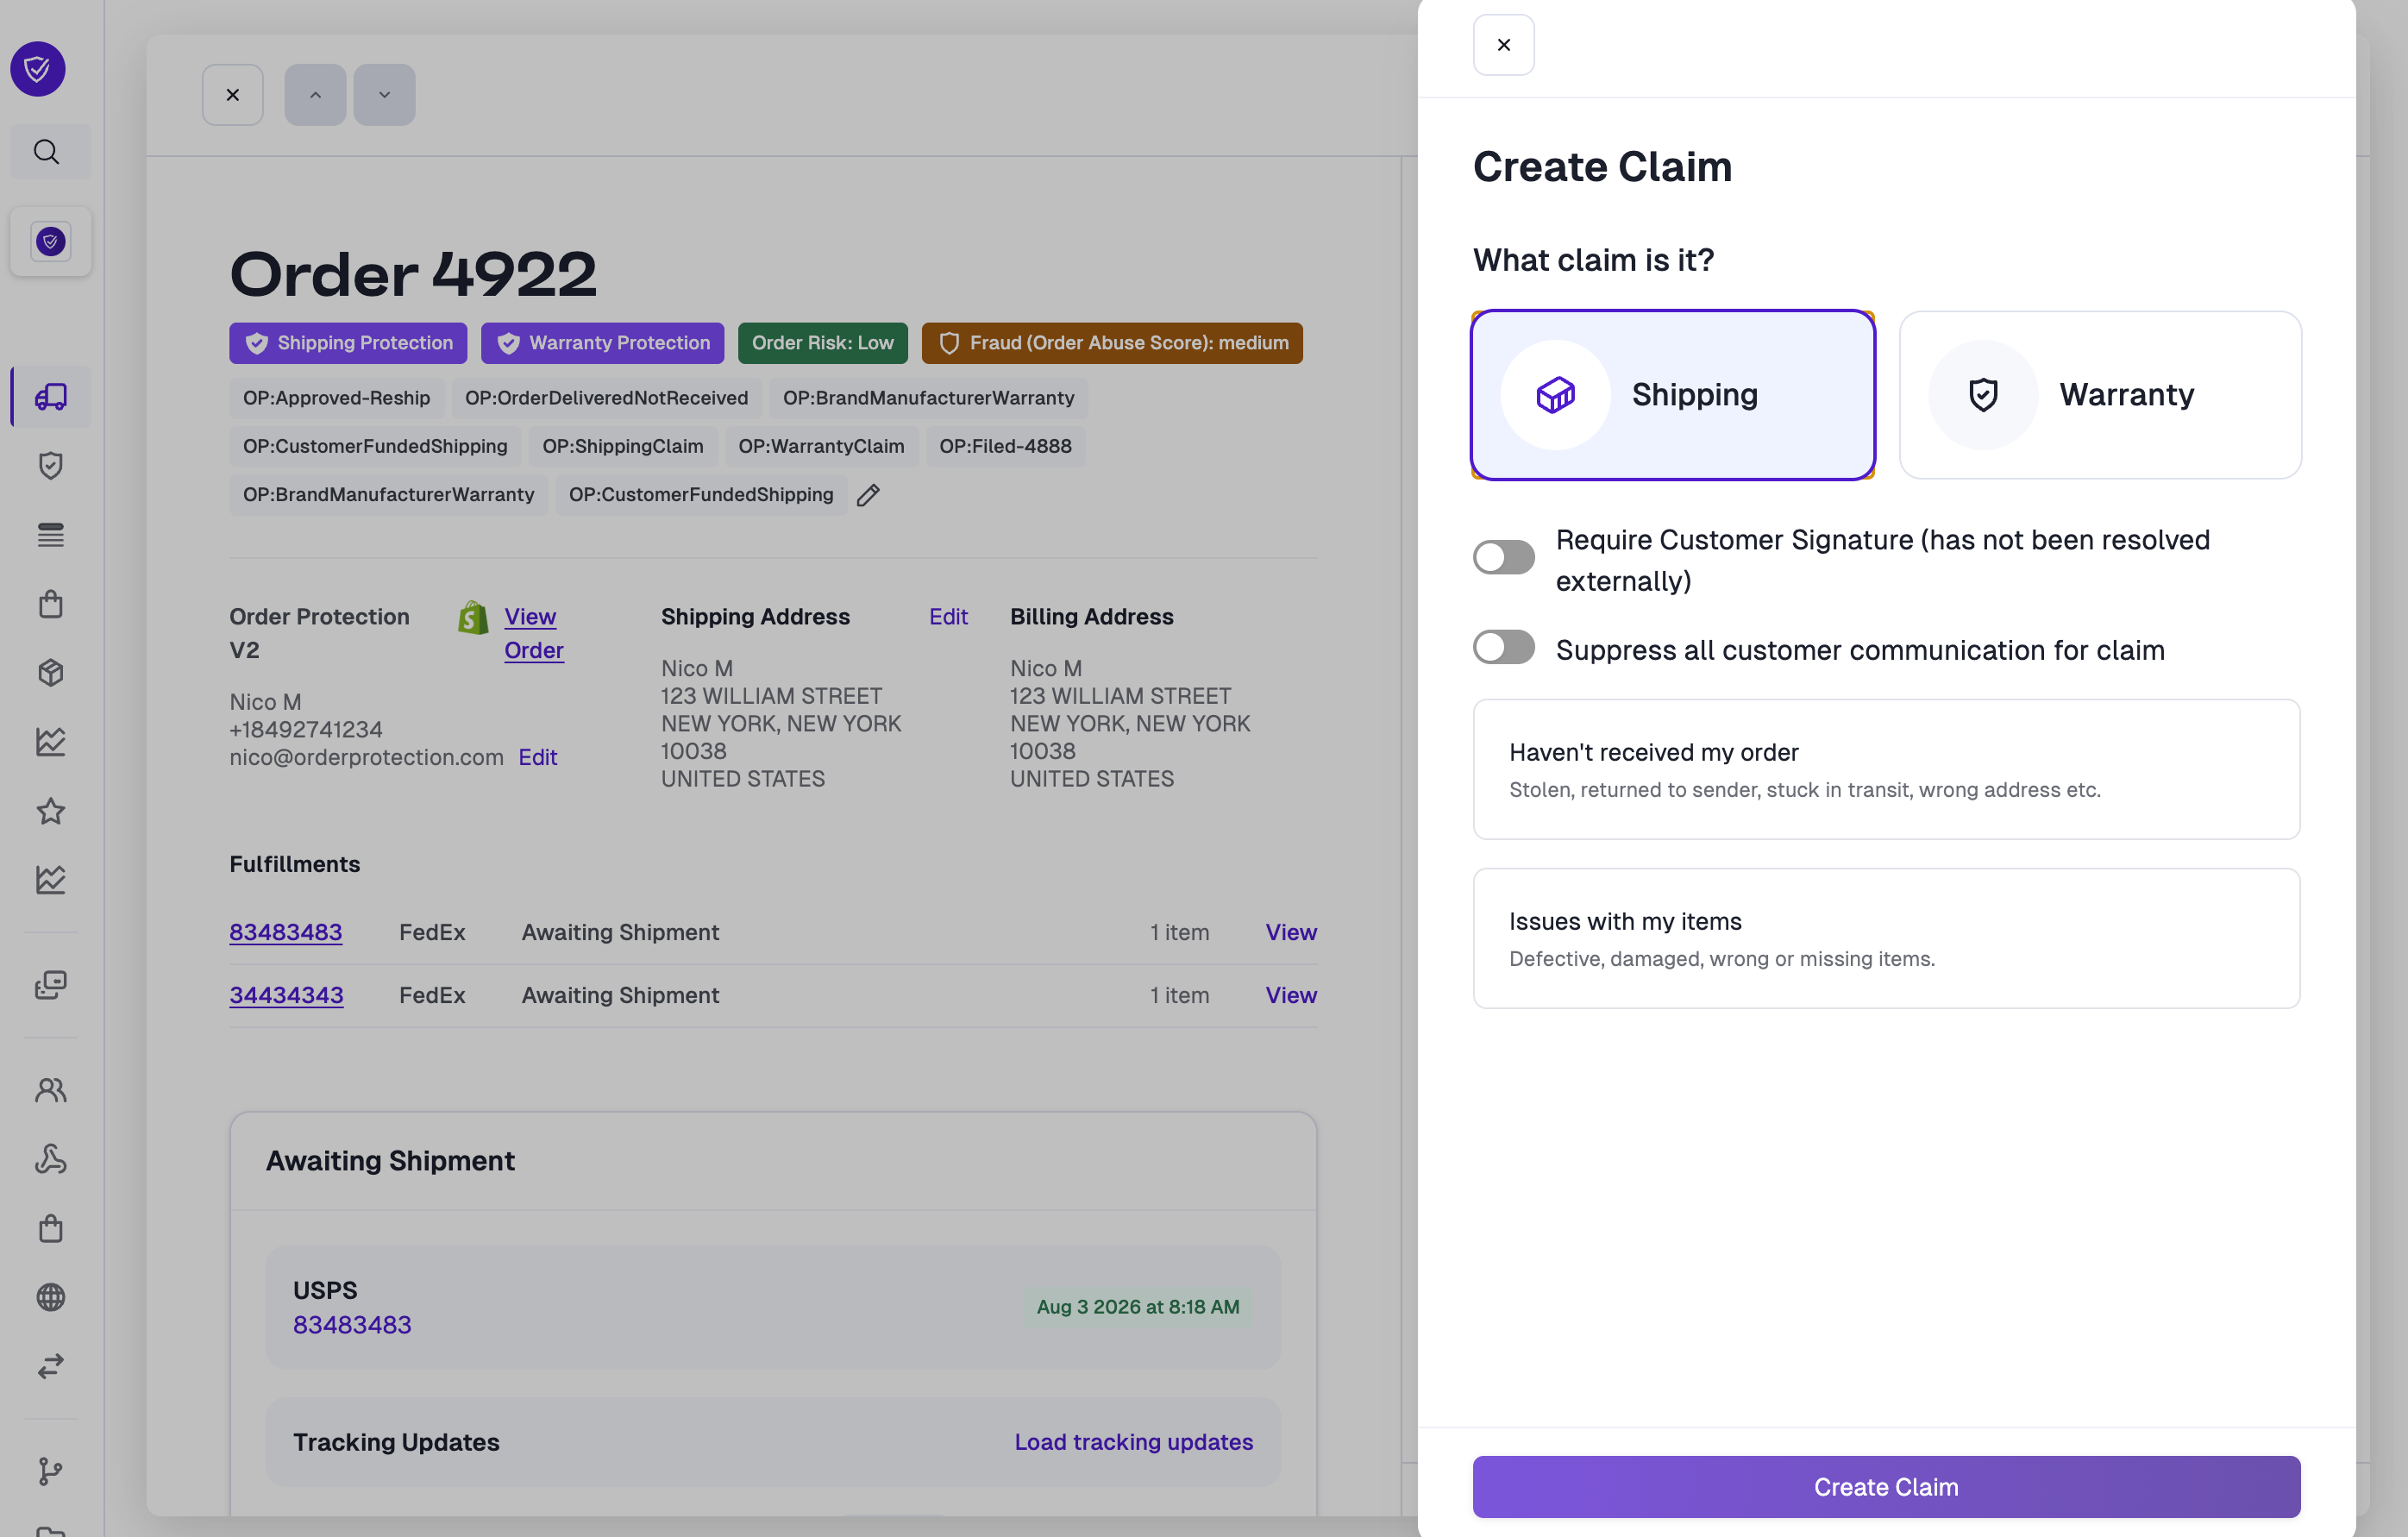Click the Fraud Order Abuse Score medium badge
The image size is (2408, 1537).
1112,343
